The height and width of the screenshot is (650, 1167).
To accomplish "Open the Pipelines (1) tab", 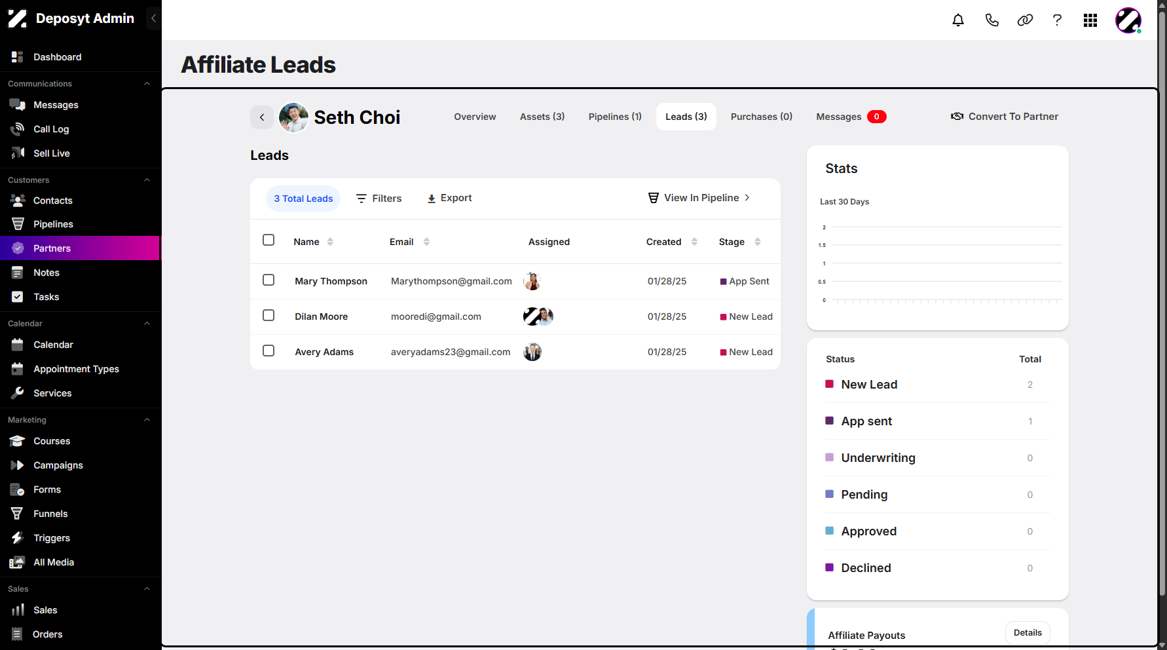I will tap(615, 117).
